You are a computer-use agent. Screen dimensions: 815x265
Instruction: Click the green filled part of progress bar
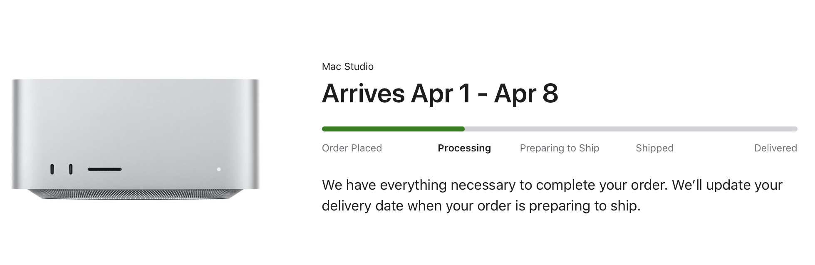[x=393, y=129]
